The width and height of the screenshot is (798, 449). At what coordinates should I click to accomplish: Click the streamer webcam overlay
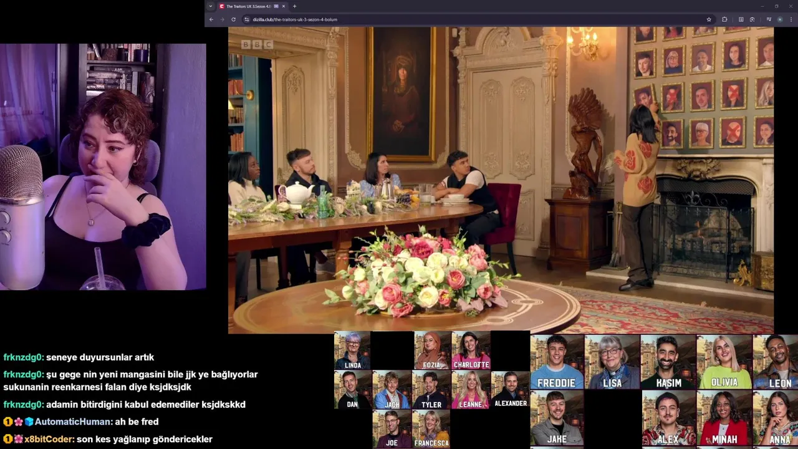pyautogui.click(x=103, y=167)
